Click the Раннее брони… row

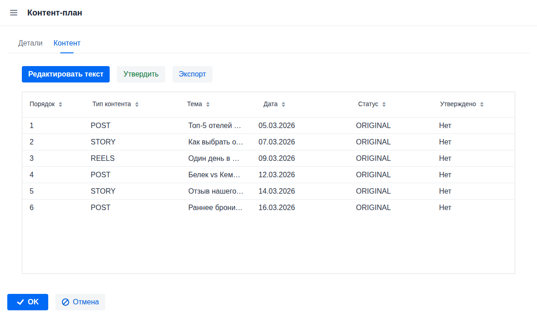pos(215,208)
